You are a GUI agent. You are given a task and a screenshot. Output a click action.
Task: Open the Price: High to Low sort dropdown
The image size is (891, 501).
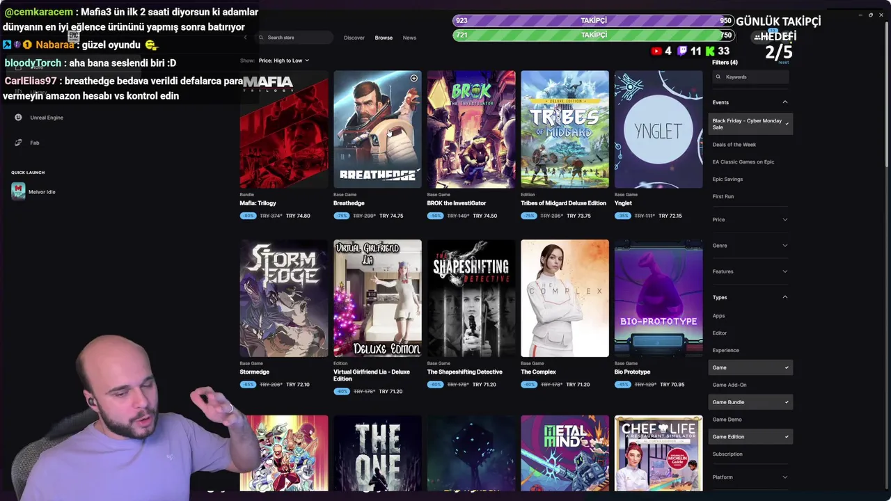[x=283, y=61]
